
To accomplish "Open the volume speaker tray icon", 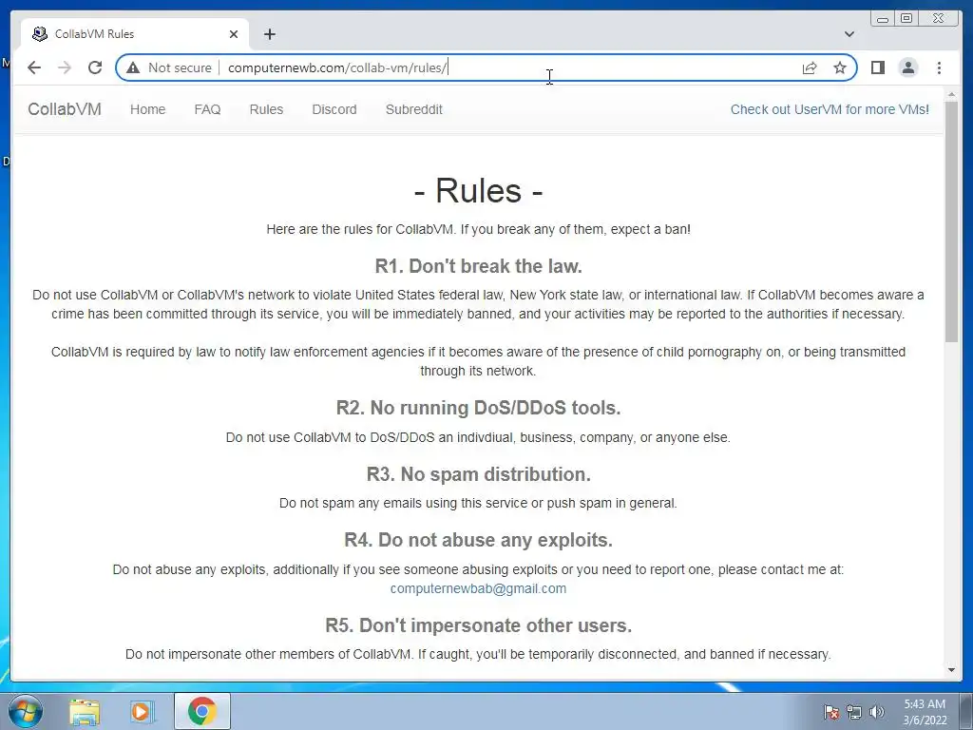I will pyautogui.click(x=876, y=712).
